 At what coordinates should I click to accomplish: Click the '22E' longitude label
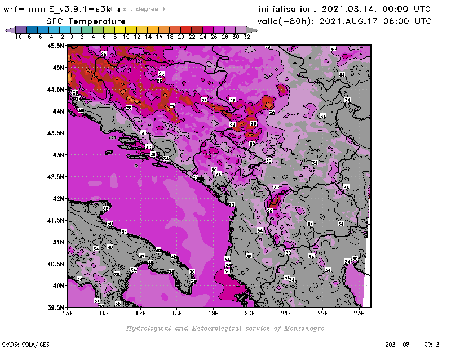pyautogui.click(x=322, y=313)
